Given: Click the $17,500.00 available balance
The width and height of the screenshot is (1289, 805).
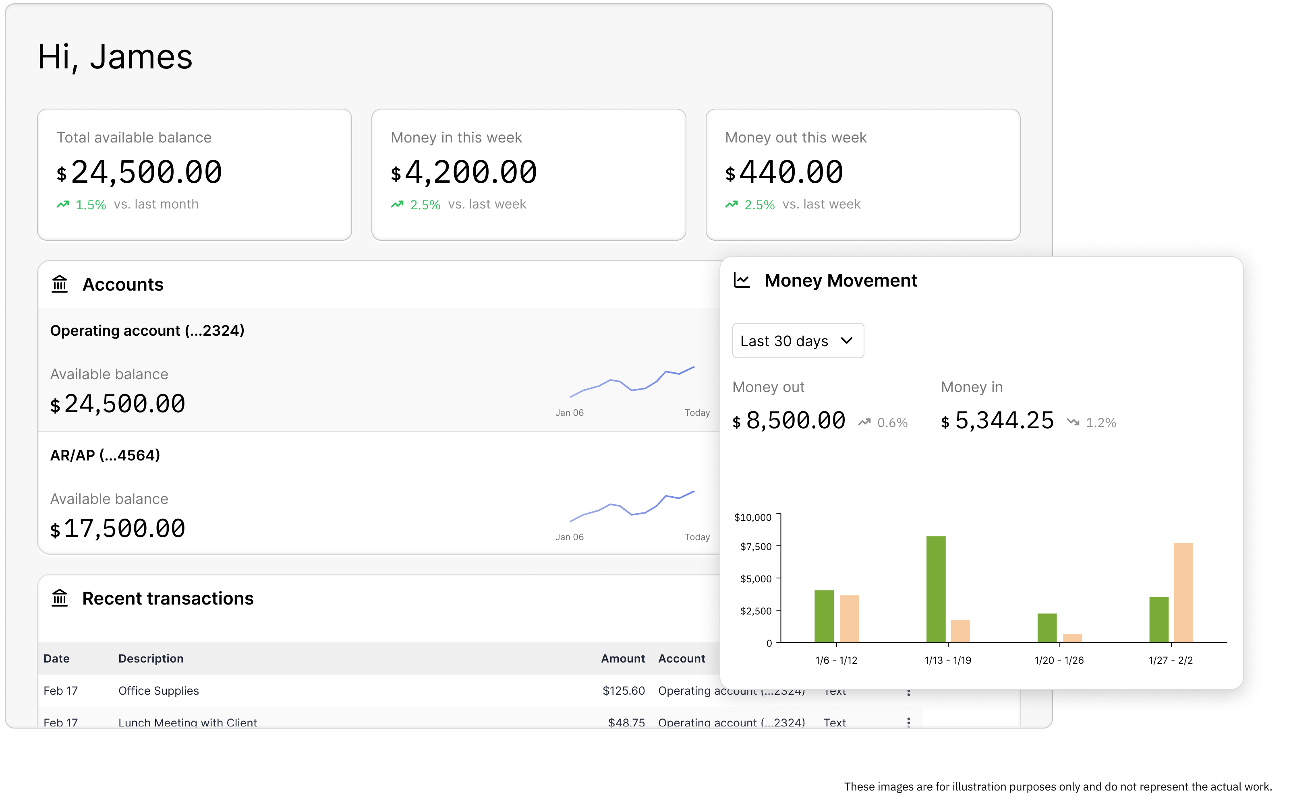Looking at the screenshot, I should [118, 528].
